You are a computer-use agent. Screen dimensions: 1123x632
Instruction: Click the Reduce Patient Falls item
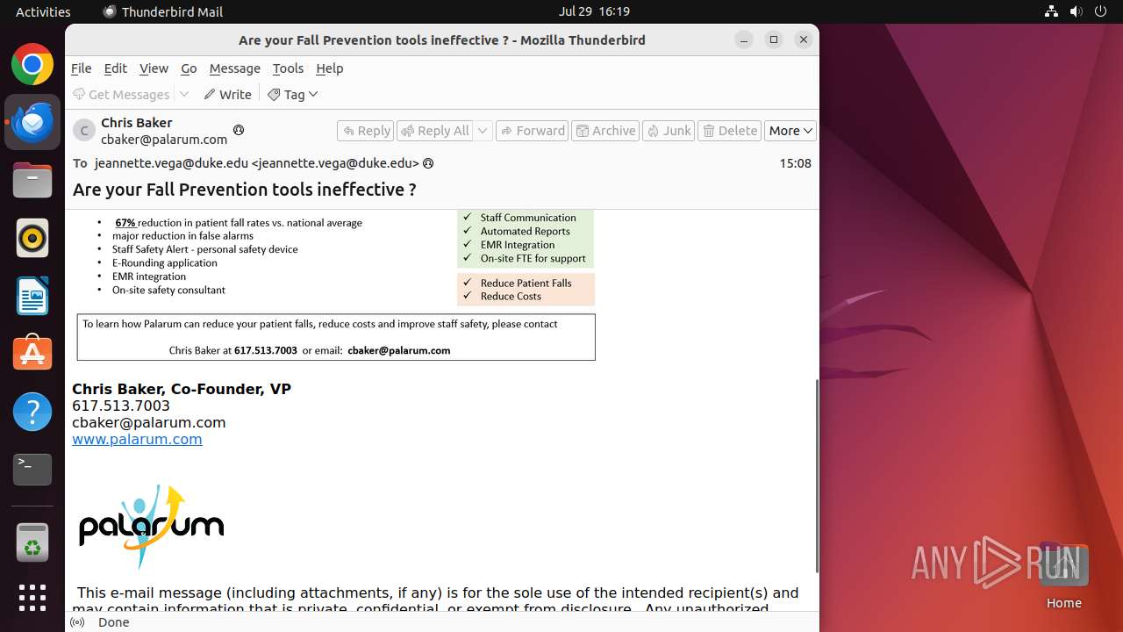pyautogui.click(x=526, y=284)
